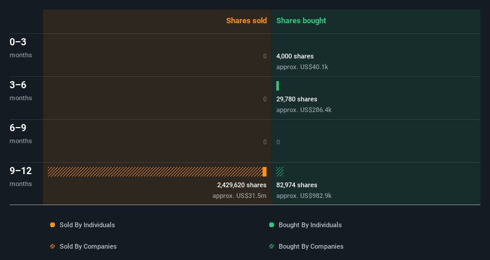
Task: Click the green bought bar in 3–6 months
Action: pyautogui.click(x=278, y=86)
